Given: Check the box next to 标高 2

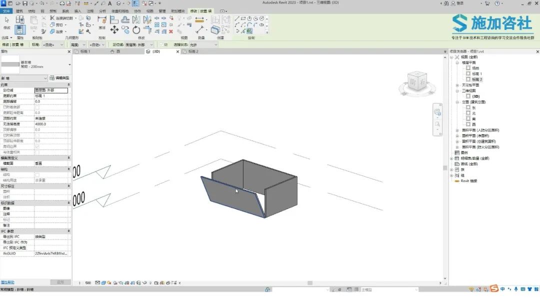Looking at the screenshot, I should pyautogui.click(x=468, y=79).
